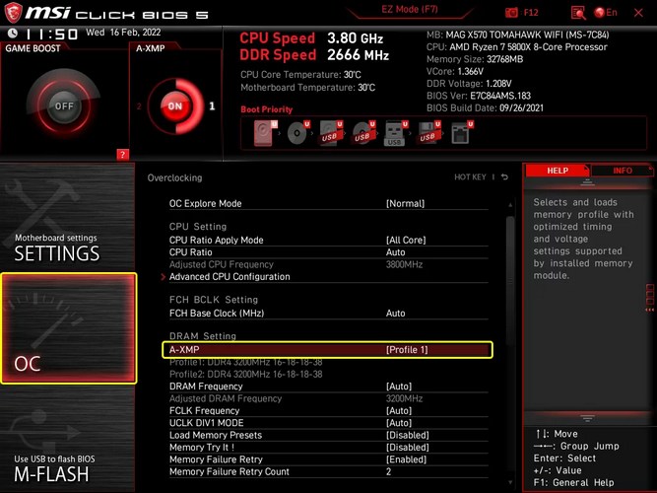Open the BIOS search magnifier icon
657x493 pixels.
(x=578, y=13)
